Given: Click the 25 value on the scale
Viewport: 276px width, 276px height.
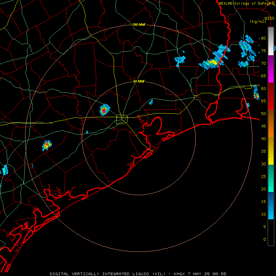Looking at the screenshot, I should (x=263, y=176).
